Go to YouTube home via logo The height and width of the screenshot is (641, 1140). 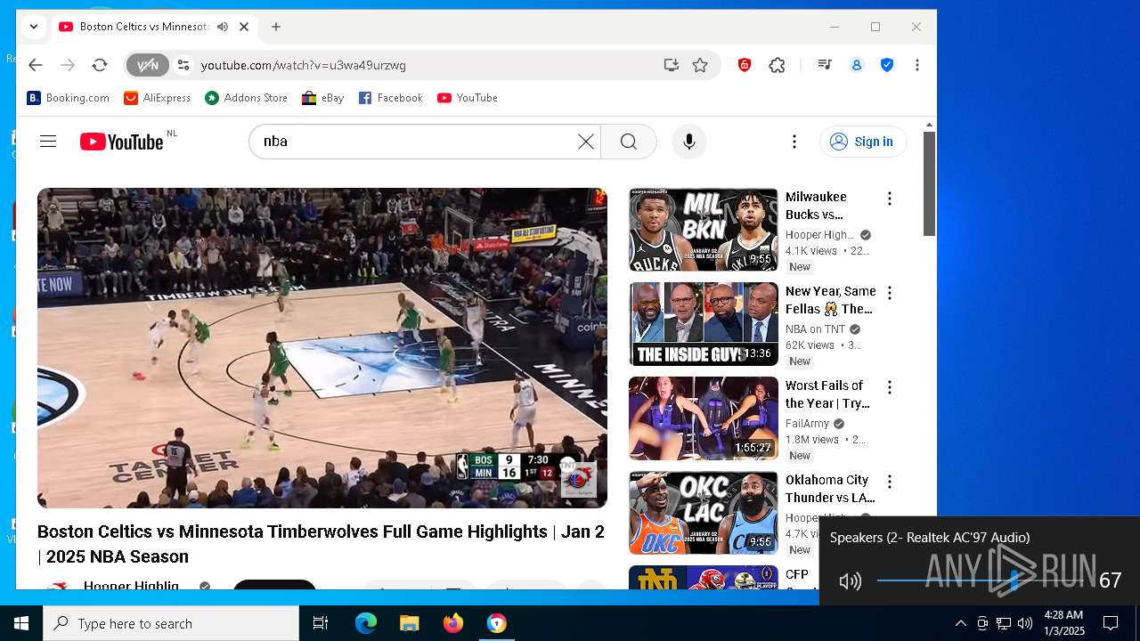click(x=122, y=142)
